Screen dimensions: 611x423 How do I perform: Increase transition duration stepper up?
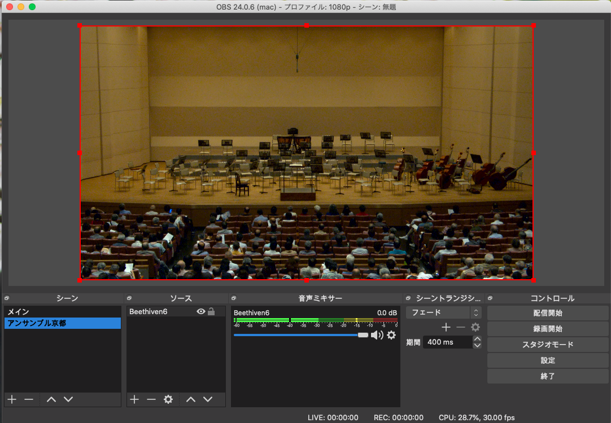pos(477,339)
